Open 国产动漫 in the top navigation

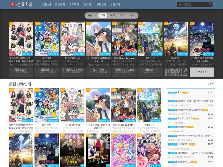click(74, 5)
